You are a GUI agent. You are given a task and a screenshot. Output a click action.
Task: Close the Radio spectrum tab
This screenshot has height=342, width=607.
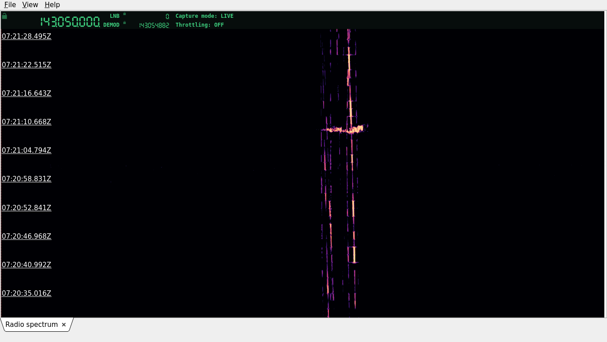(64, 325)
